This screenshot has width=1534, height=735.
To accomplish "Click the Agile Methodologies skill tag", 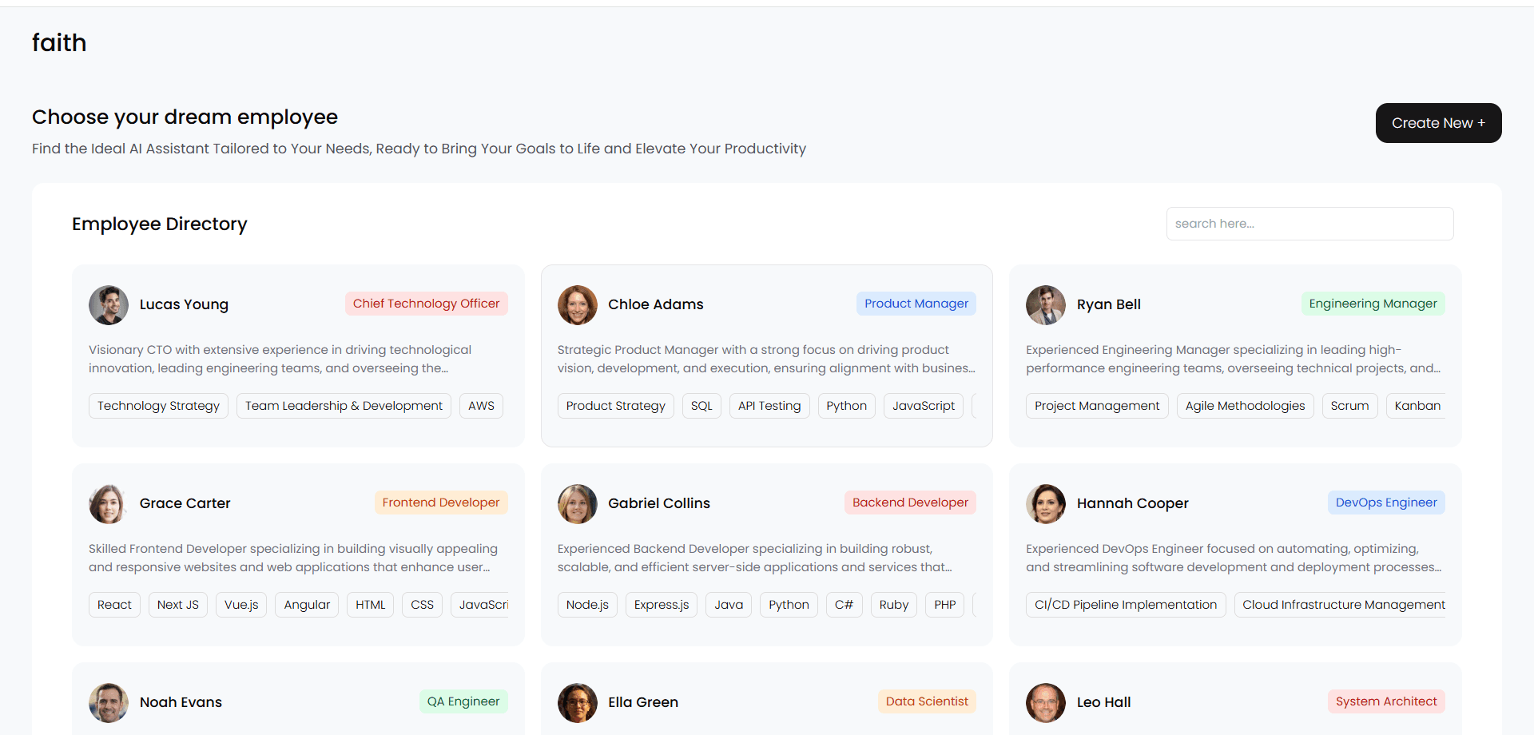I will 1246,406.
